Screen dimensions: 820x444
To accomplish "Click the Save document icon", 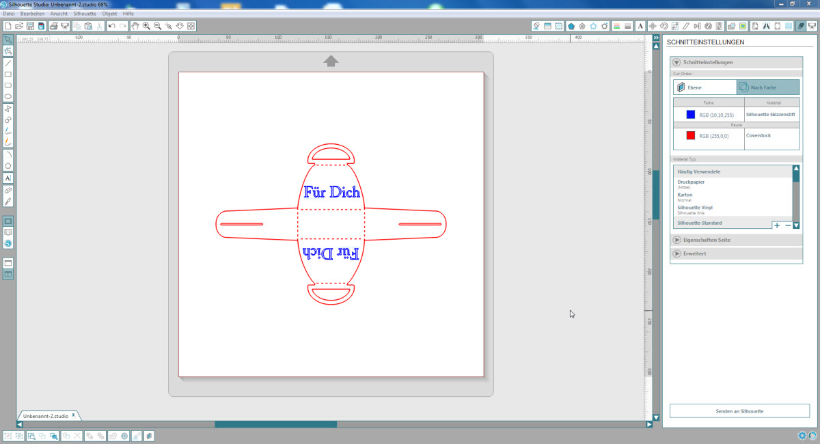I will pos(30,26).
